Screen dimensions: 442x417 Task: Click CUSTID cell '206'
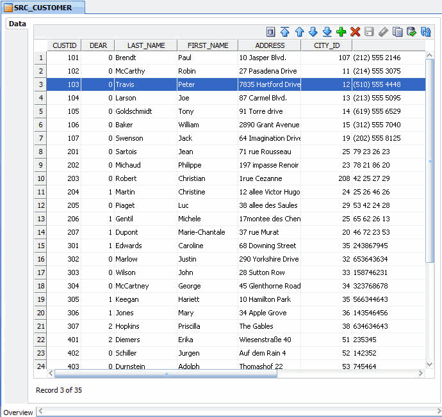[64, 219]
